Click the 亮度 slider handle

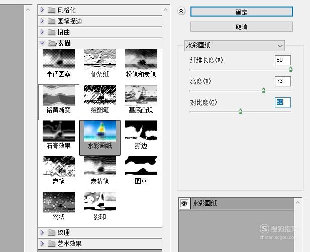coord(264,90)
